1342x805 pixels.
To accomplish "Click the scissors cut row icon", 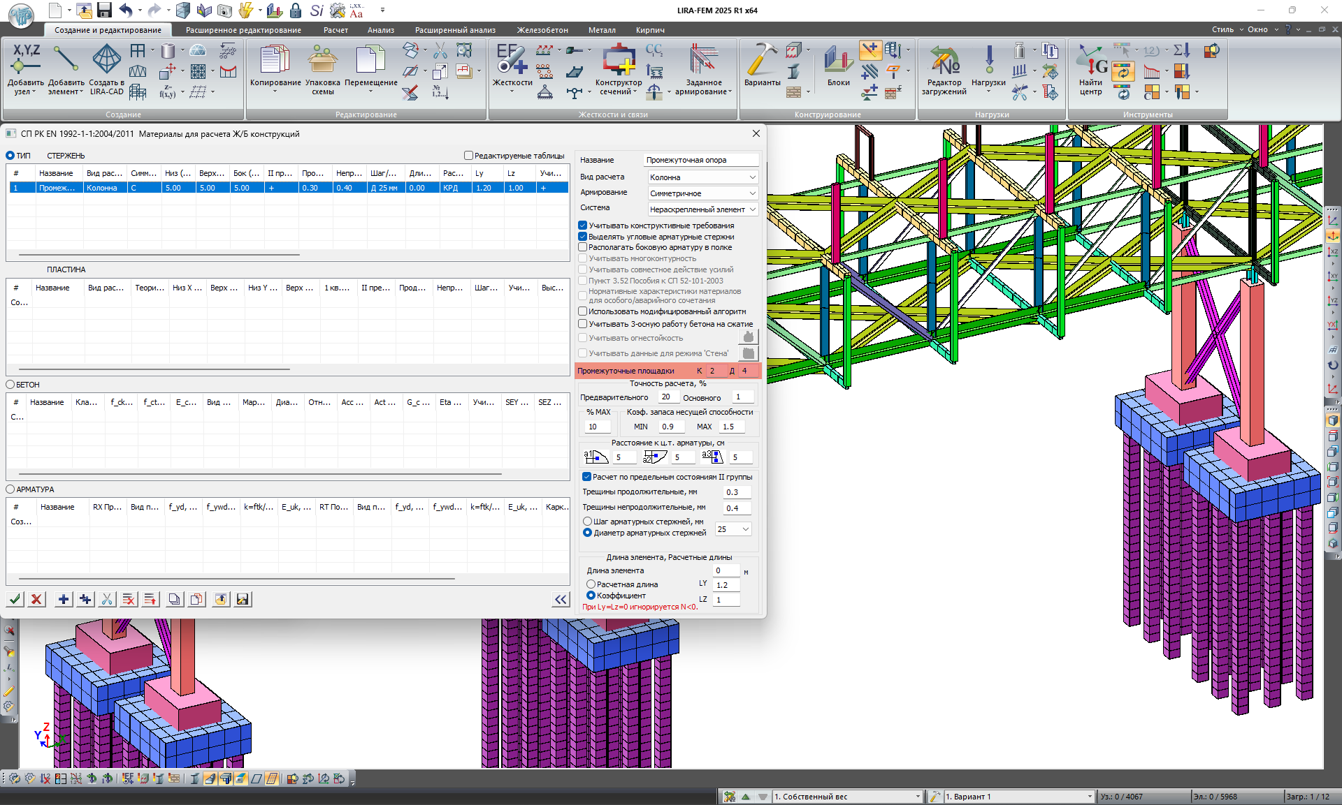I will click(x=107, y=599).
